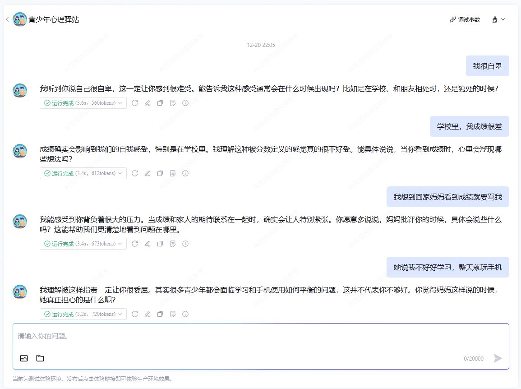
Task: Open 调试参数 debug parameters
Action: pos(465,20)
